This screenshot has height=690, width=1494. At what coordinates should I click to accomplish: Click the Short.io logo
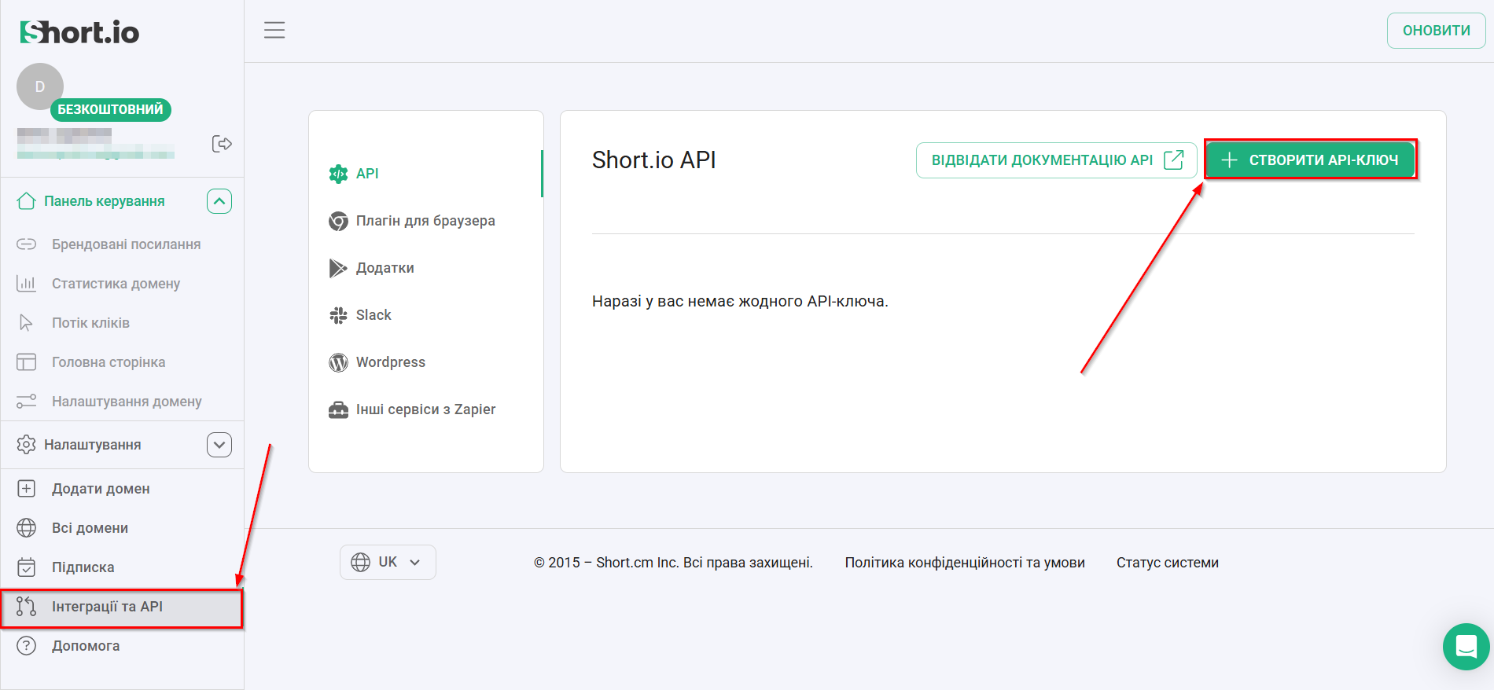79,32
